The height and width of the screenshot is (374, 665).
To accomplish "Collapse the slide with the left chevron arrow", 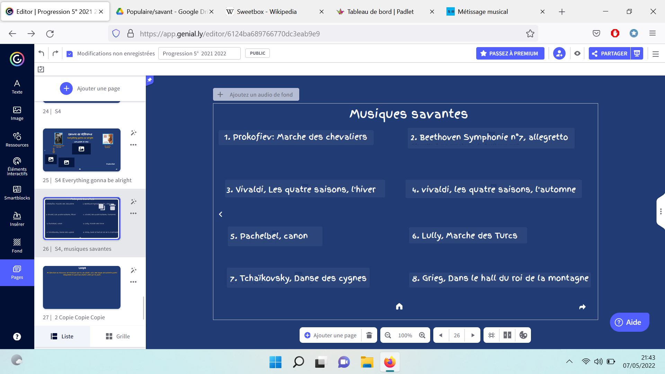I will click(x=221, y=214).
